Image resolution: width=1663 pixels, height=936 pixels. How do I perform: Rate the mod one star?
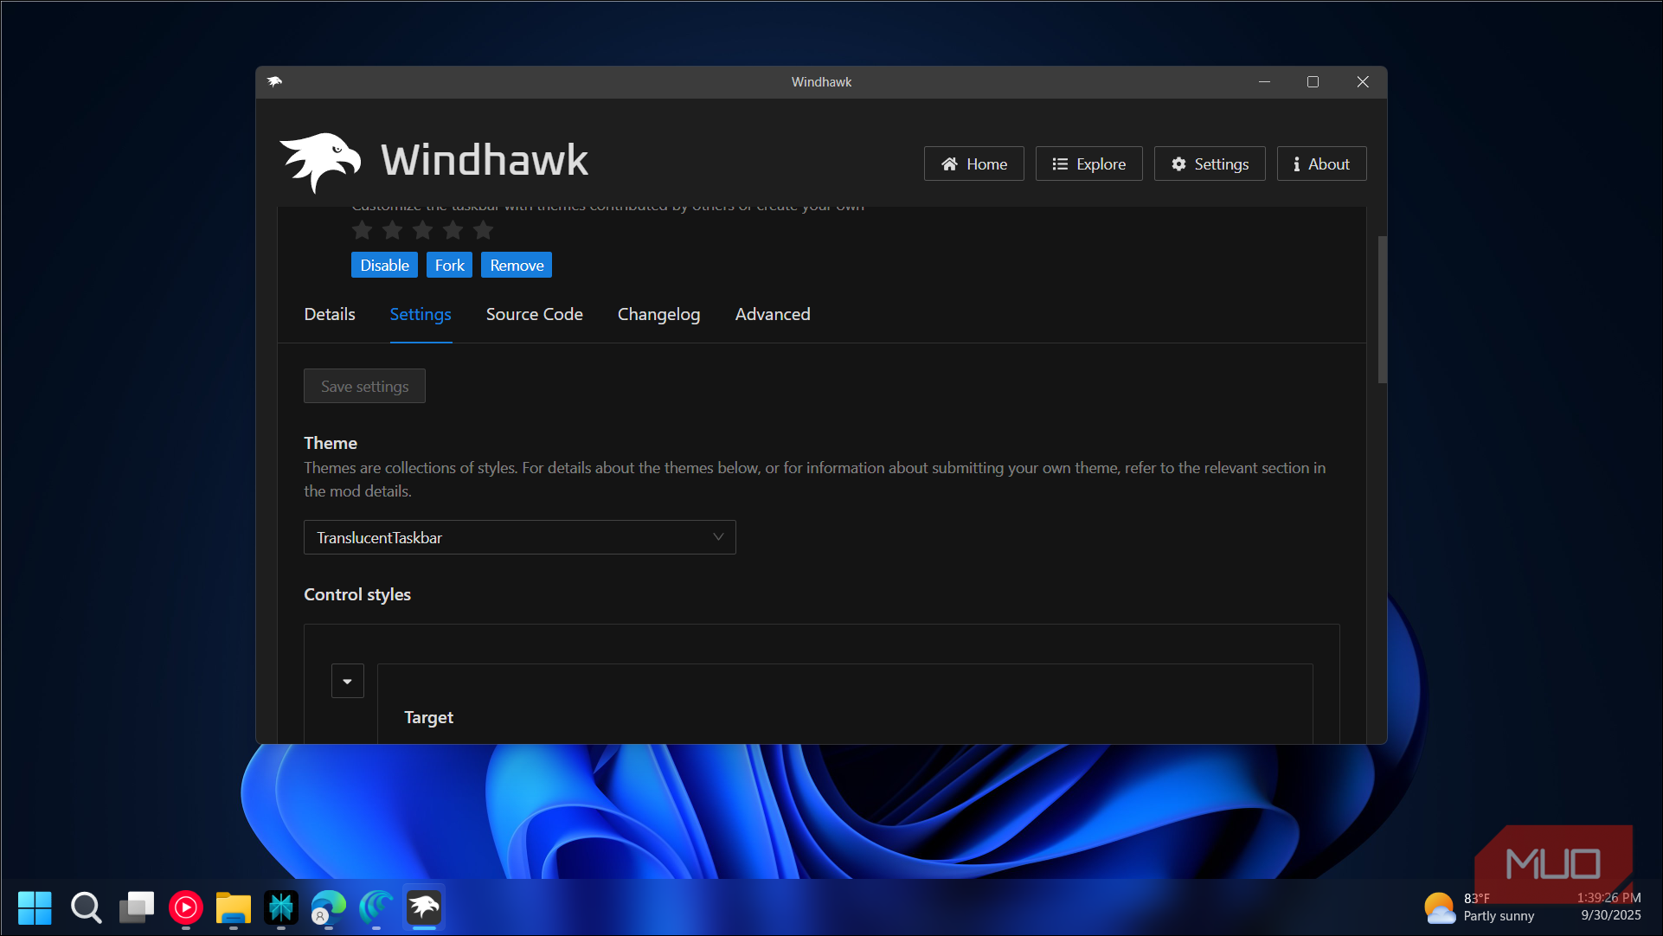pyautogui.click(x=362, y=230)
